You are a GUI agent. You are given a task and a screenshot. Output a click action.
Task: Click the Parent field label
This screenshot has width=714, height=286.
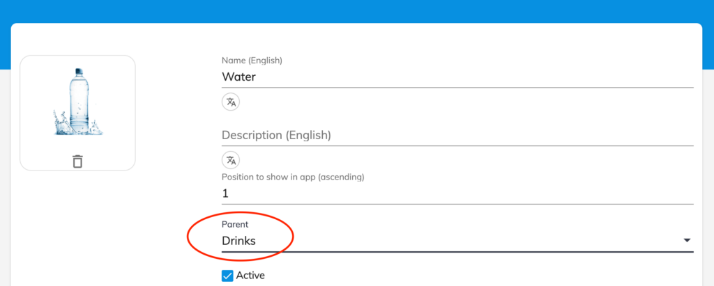235,224
